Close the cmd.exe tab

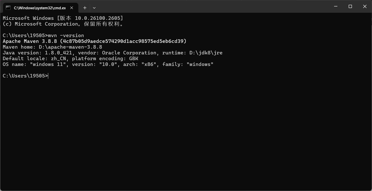(x=72, y=8)
